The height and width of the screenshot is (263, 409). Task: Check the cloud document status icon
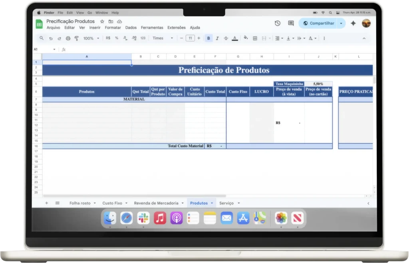(119, 22)
